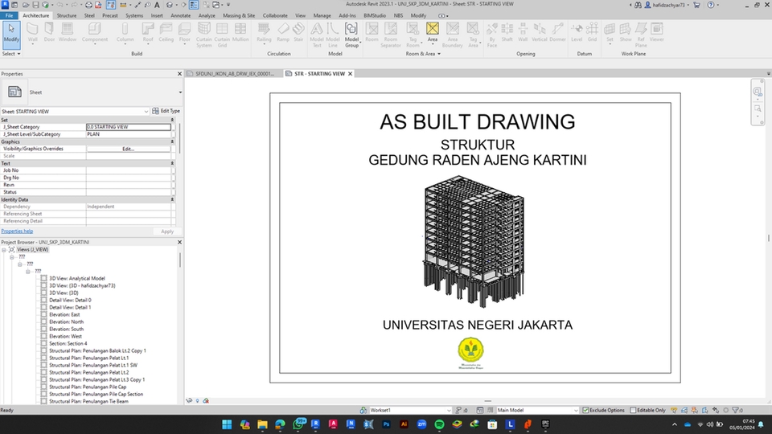772x434 pixels.
Task: Select the Railing tool
Action: tap(264, 33)
